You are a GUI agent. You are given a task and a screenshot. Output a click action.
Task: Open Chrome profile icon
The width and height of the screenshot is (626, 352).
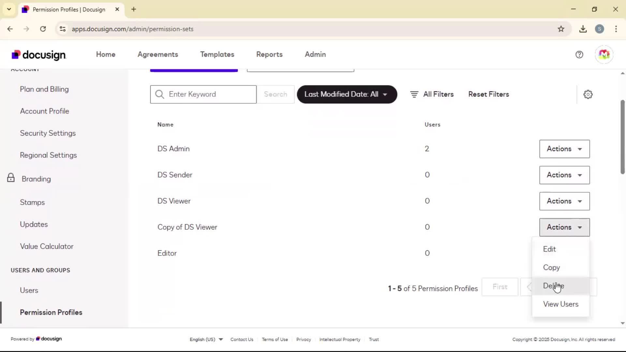tap(599, 29)
